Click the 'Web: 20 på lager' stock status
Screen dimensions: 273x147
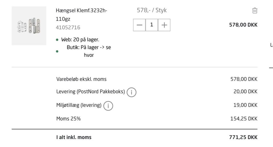[x=80, y=40]
